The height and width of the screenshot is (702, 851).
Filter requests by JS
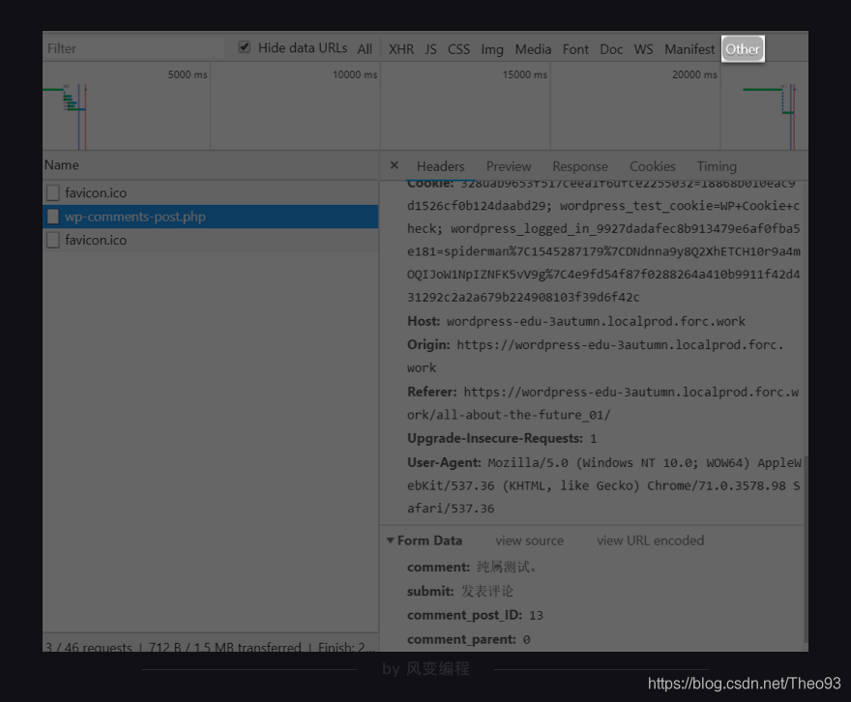point(430,49)
